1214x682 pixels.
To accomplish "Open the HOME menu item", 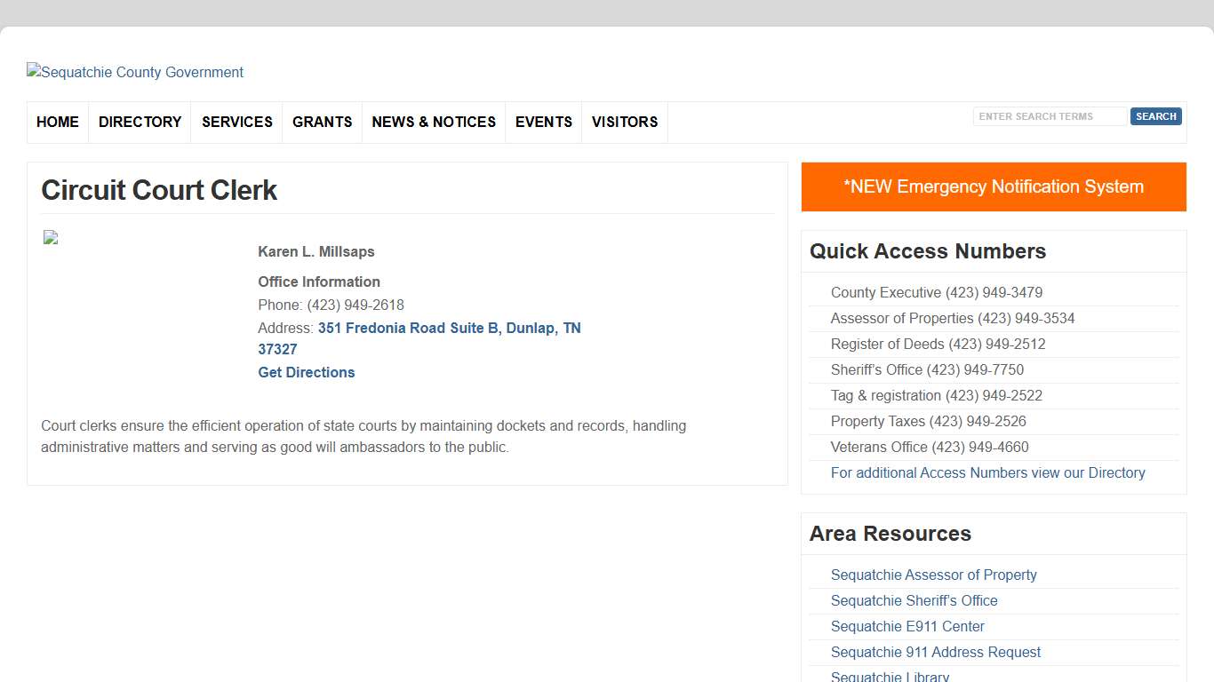I will click(58, 123).
